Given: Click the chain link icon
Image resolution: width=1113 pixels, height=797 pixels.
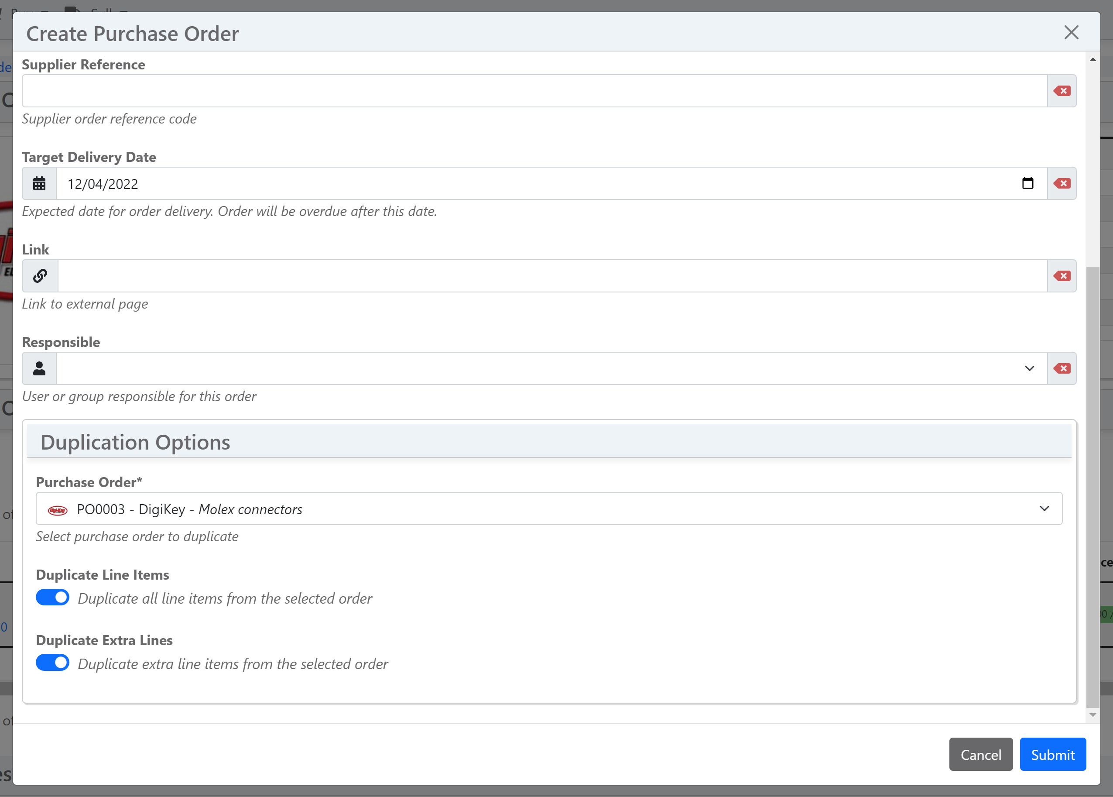Looking at the screenshot, I should tap(40, 276).
